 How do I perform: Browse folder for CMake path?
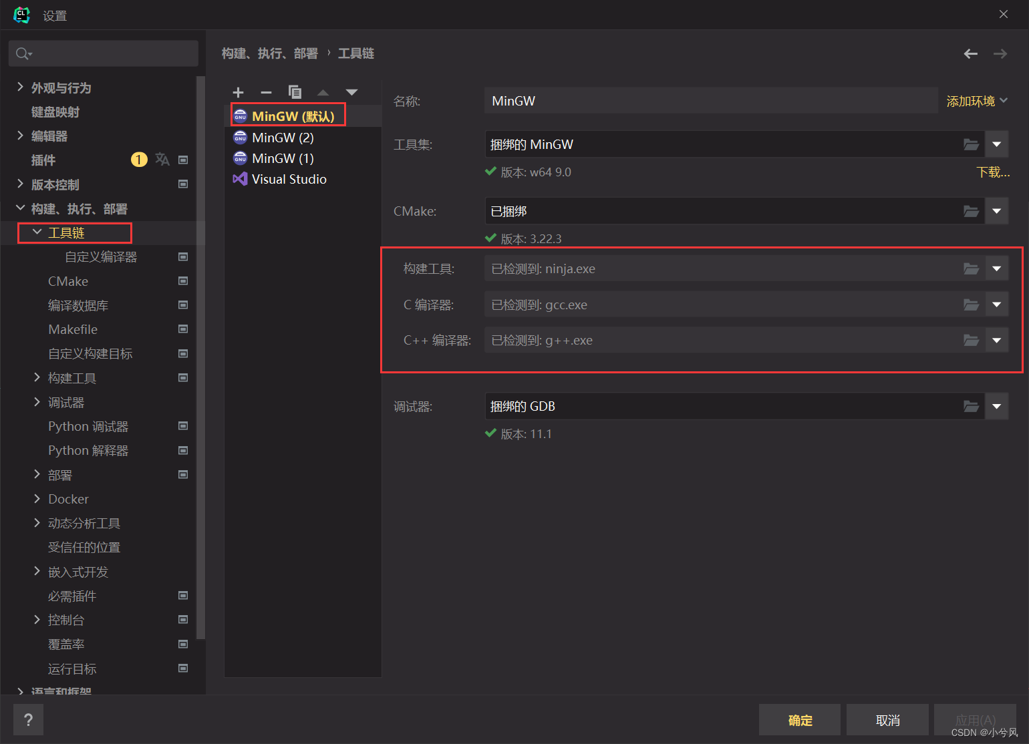[971, 211]
